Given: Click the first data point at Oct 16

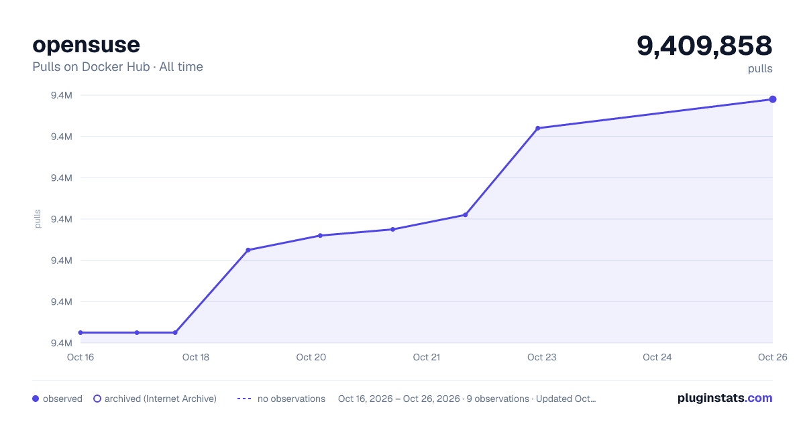Looking at the screenshot, I should pos(80,332).
